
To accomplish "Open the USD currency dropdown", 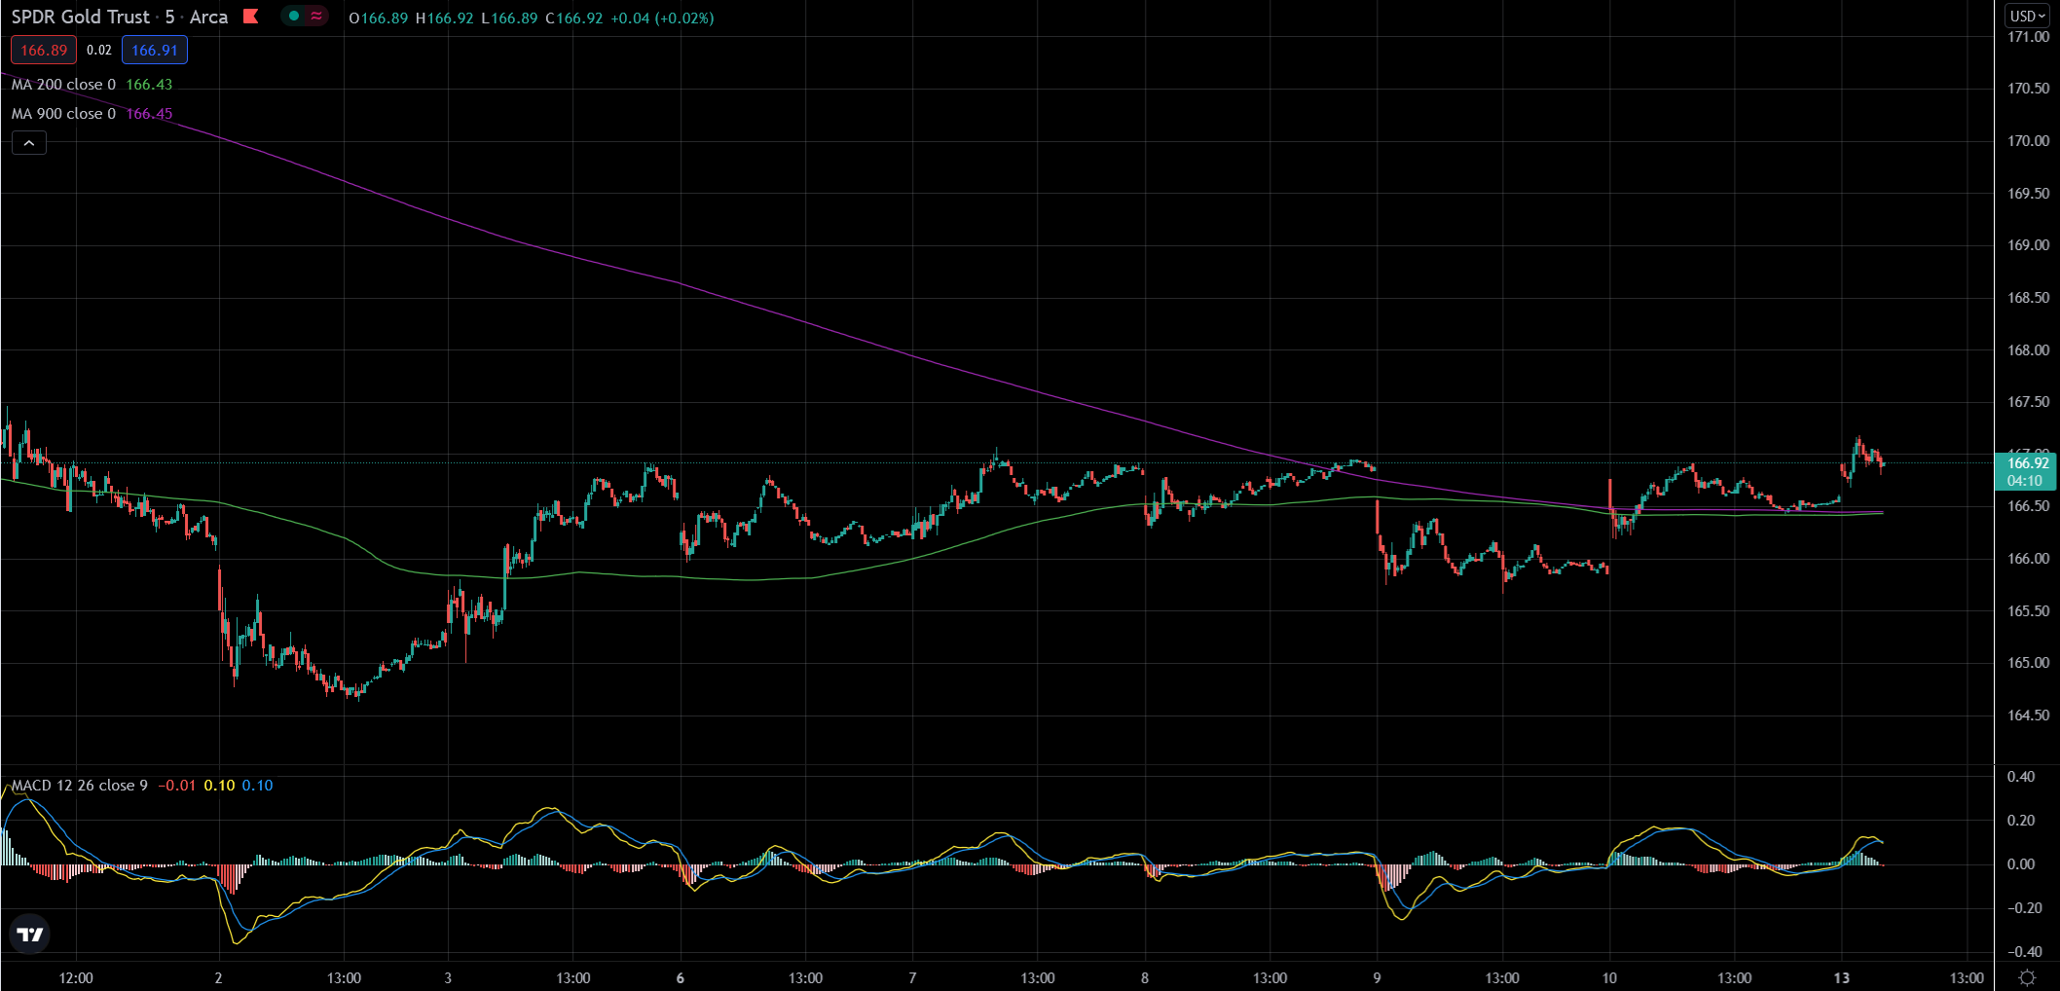I will point(2028,16).
